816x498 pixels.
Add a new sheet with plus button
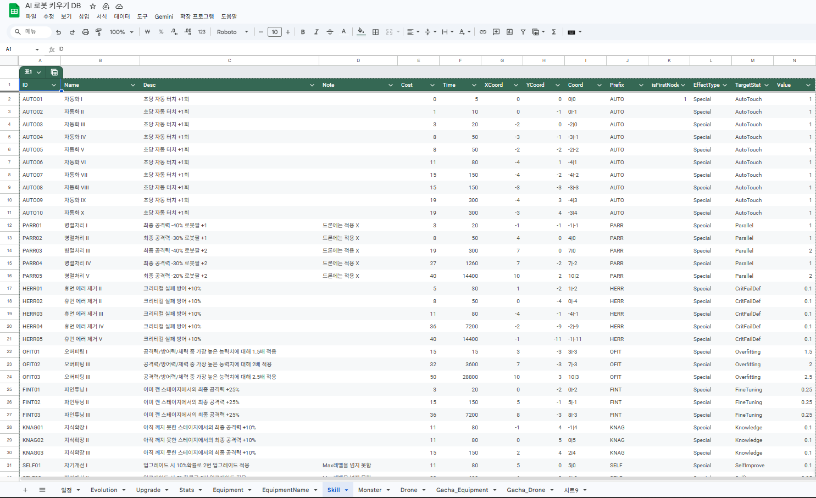point(25,490)
